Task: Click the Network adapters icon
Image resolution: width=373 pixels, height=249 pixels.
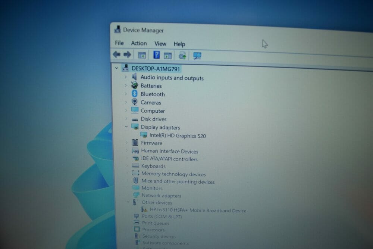Action: [136, 195]
